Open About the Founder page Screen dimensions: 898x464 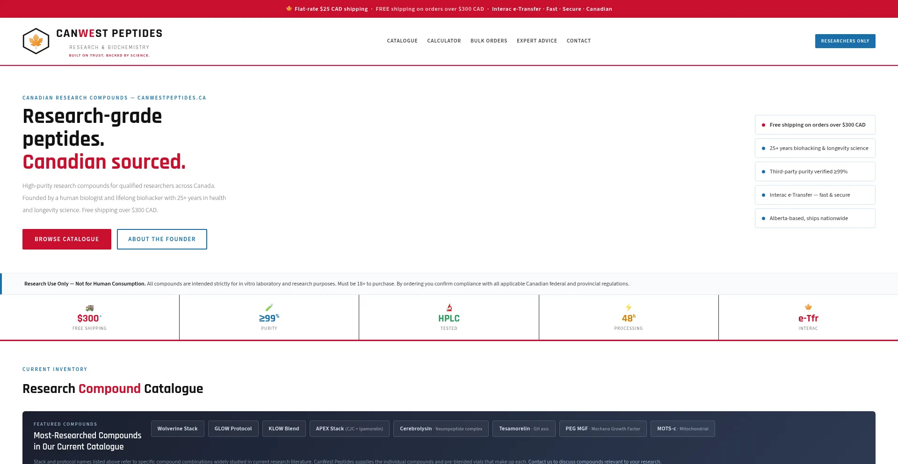(x=162, y=239)
